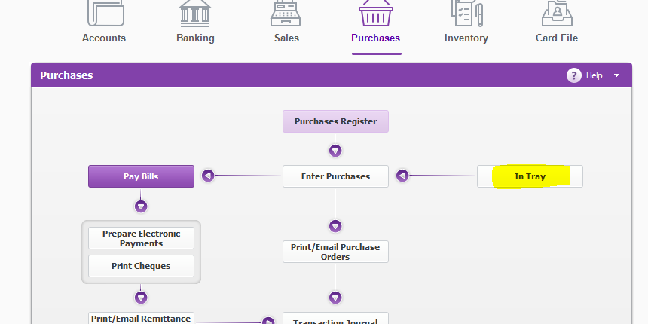Click the down arrow below Enter Purchases
The width and height of the screenshot is (648, 324).
click(335, 226)
